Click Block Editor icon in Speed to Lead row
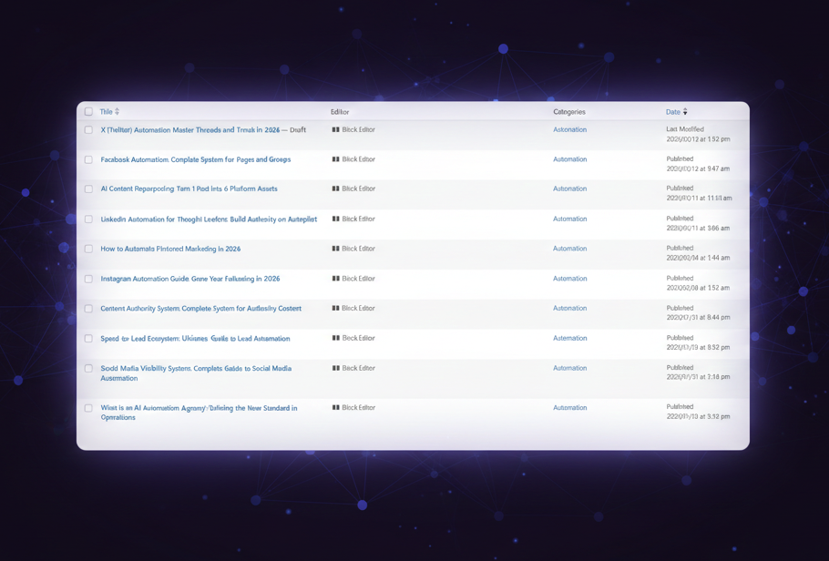829x561 pixels. point(335,338)
